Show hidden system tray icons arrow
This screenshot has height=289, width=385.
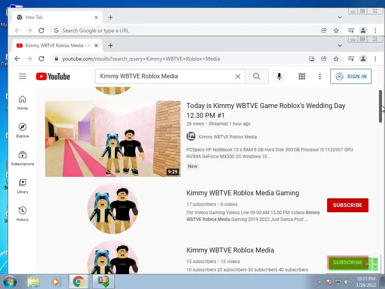(x=320, y=282)
